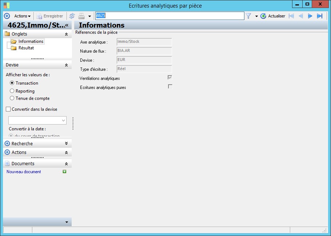
Task: Click the Nouveau document link
Action: 24,172
